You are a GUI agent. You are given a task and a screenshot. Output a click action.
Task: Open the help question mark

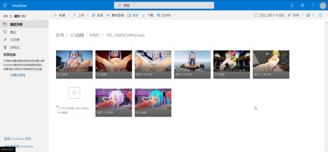click(x=313, y=5)
